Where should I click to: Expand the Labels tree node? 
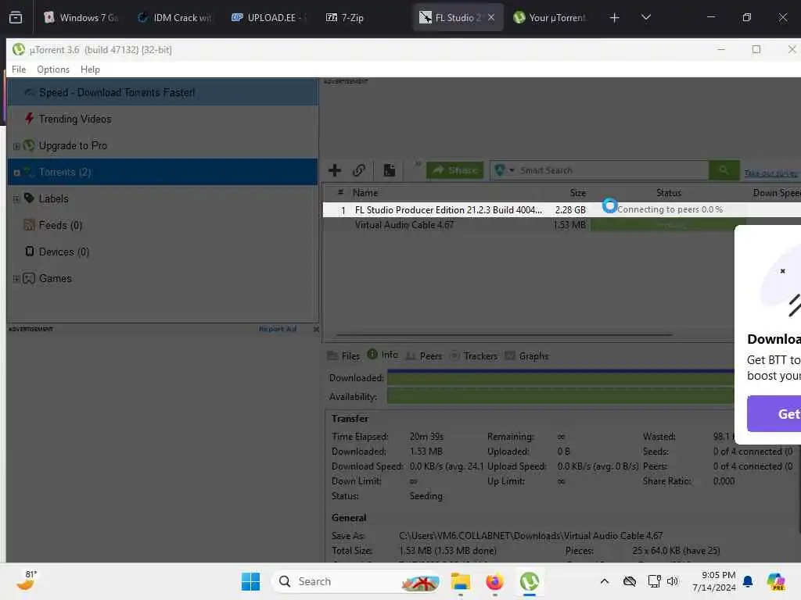[x=16, y=199]
